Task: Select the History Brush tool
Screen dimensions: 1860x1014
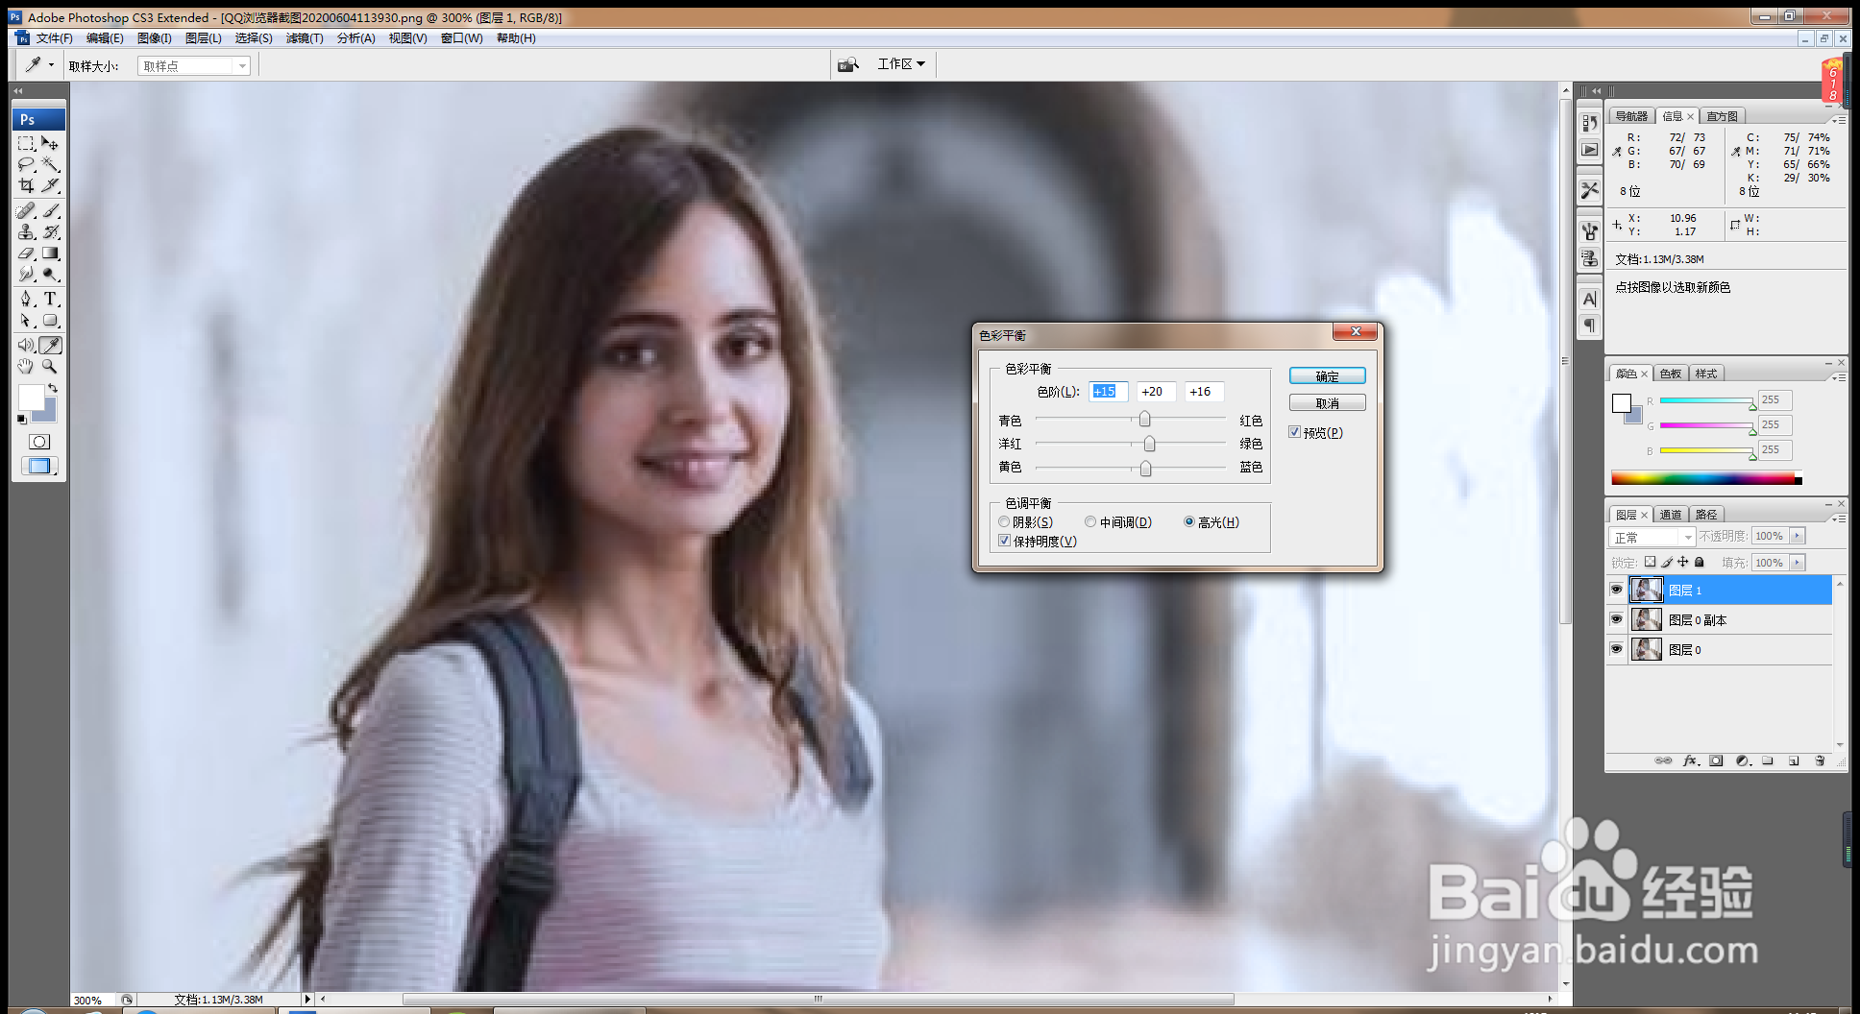Action: pyautogui.click(x=50, y=232)
